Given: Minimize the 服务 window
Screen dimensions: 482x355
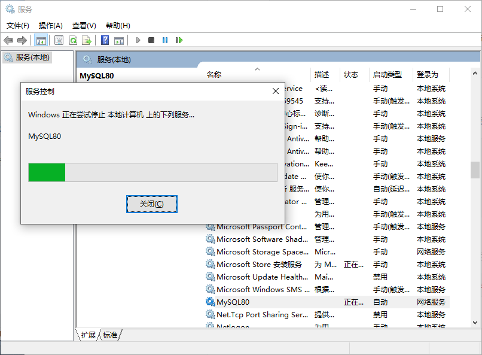Looking at the screenshot, I should (x=413, y=9).
